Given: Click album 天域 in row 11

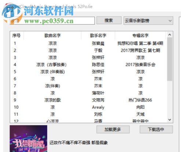Looking at the screenshot, I should [x=140, y=114].
